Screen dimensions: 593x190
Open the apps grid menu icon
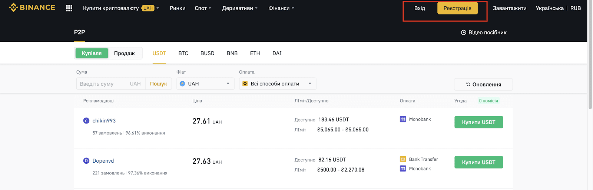tap(69, 8)
